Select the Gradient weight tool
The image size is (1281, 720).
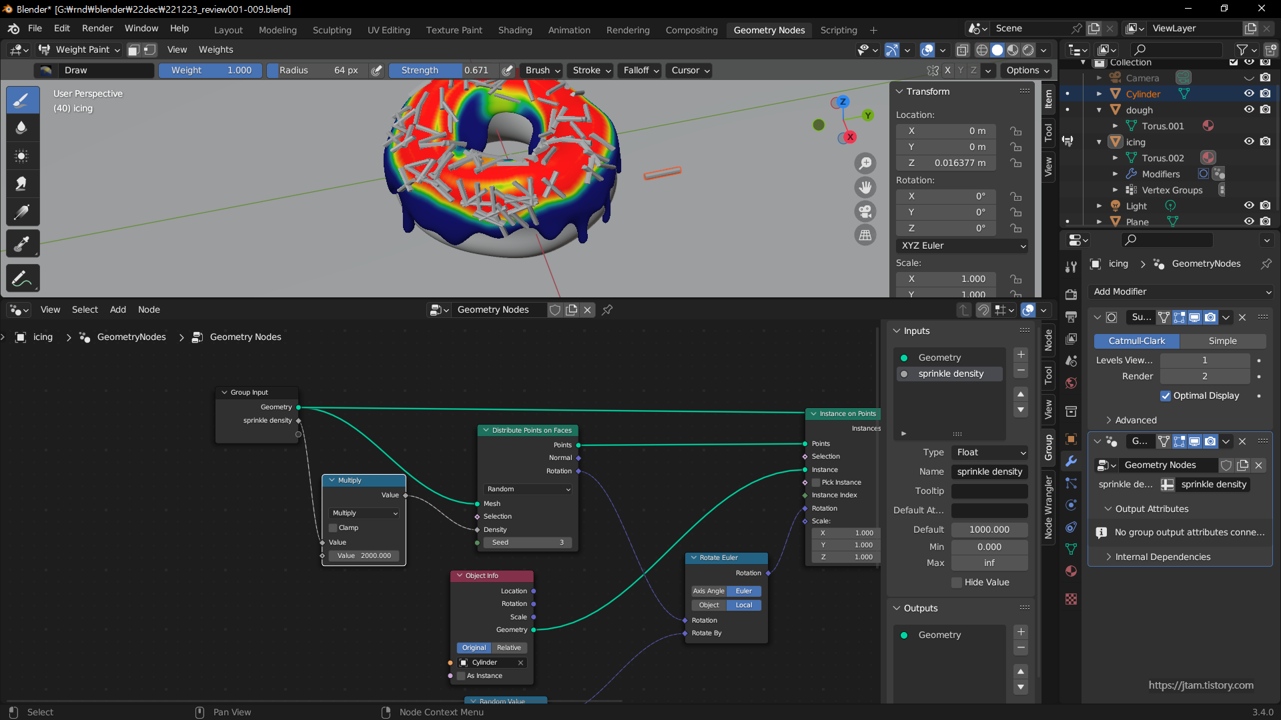click(x=22, y=212)
